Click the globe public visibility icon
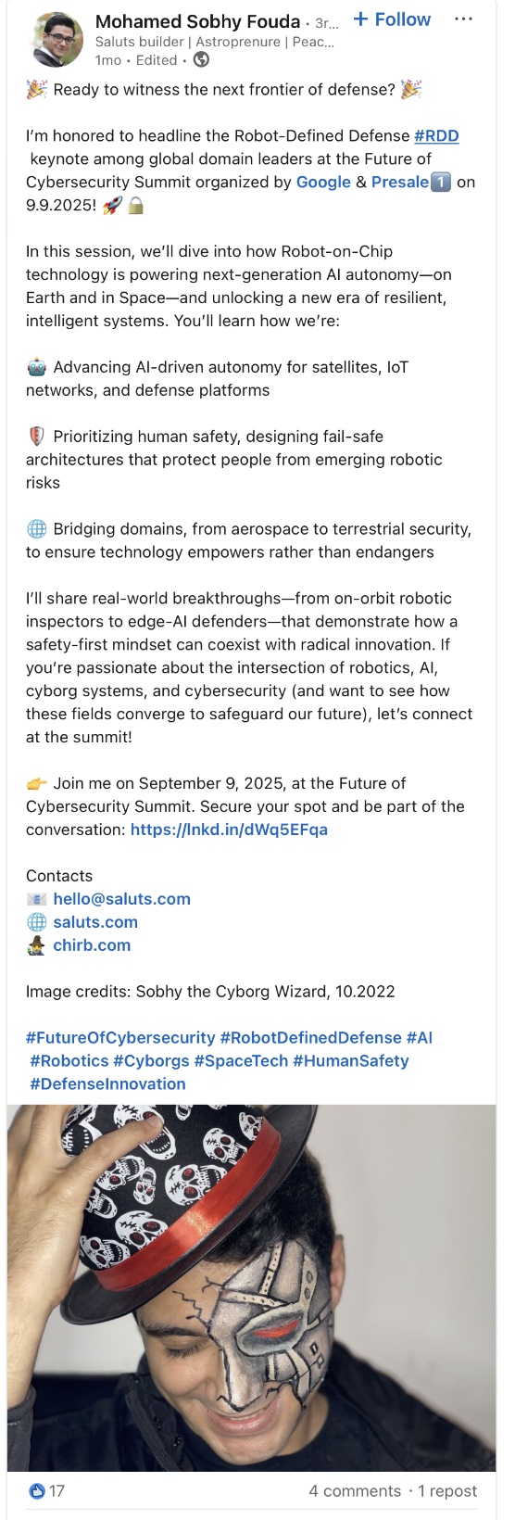Image resolution: width=515 pixels, height=1520 pixels. click(201, 60)
